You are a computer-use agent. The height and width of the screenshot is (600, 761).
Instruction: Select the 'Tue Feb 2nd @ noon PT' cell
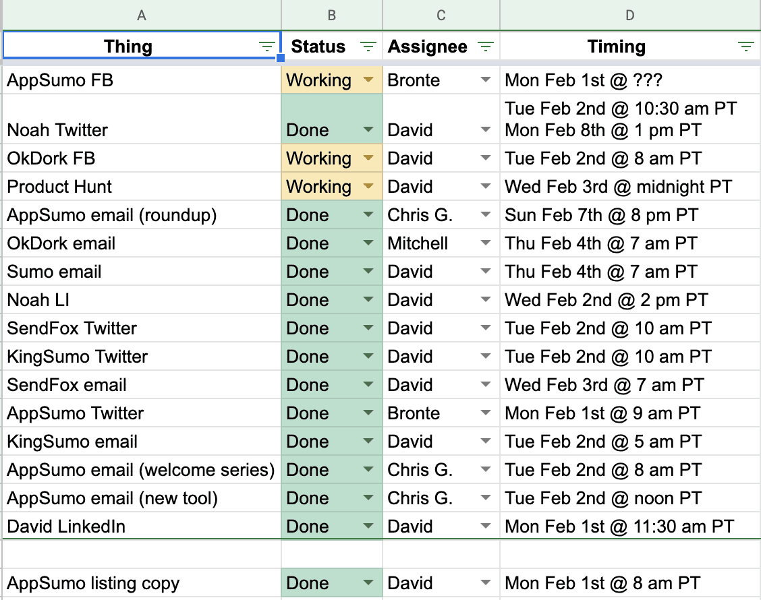tap(630, 498)
